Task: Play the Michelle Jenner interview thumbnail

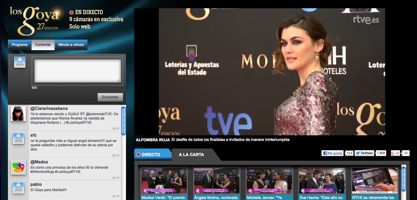Action: (269, 181)
